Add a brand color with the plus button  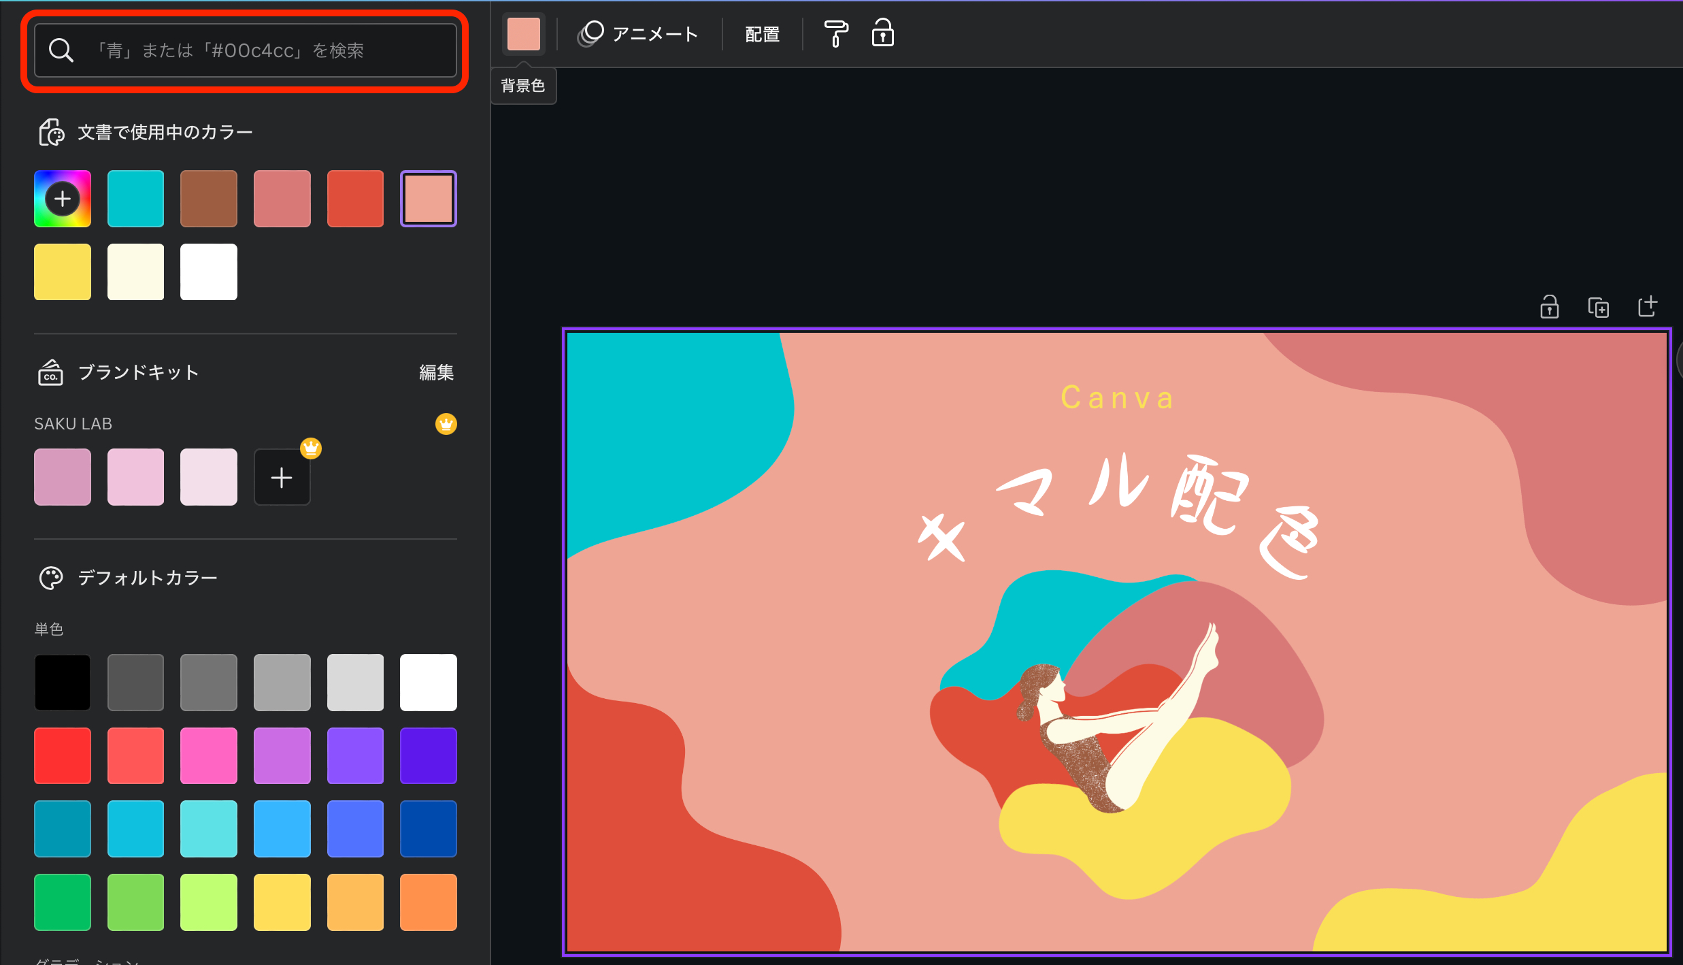282,477
